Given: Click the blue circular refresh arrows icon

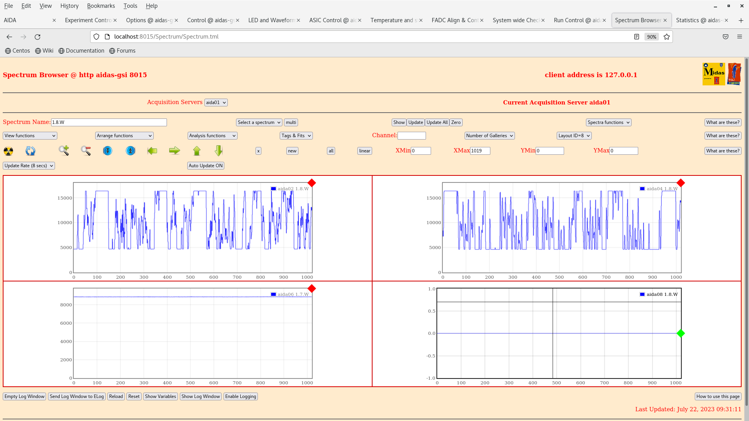Looking at the screenshot, I should pyautogui.click(x=30, y=151).
